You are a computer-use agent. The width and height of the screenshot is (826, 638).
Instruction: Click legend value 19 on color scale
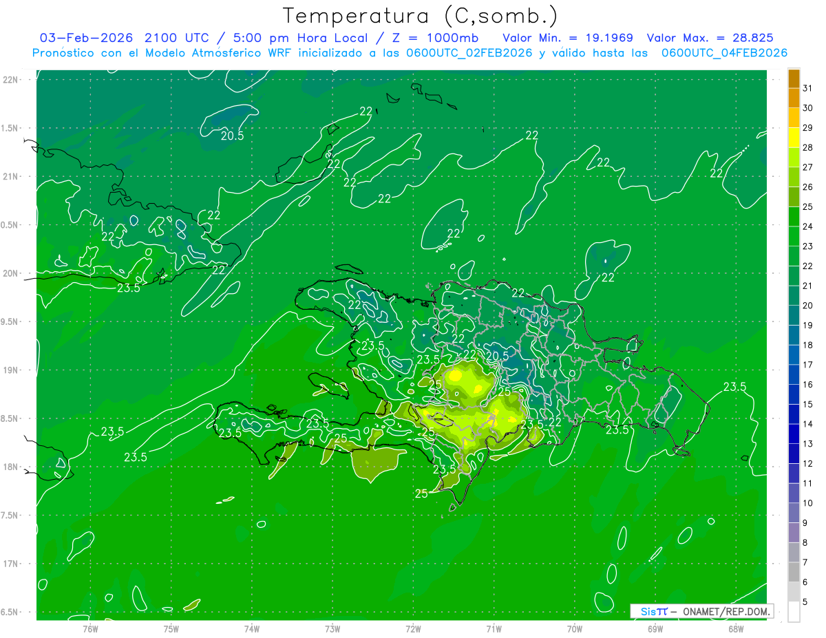[808, 325]
